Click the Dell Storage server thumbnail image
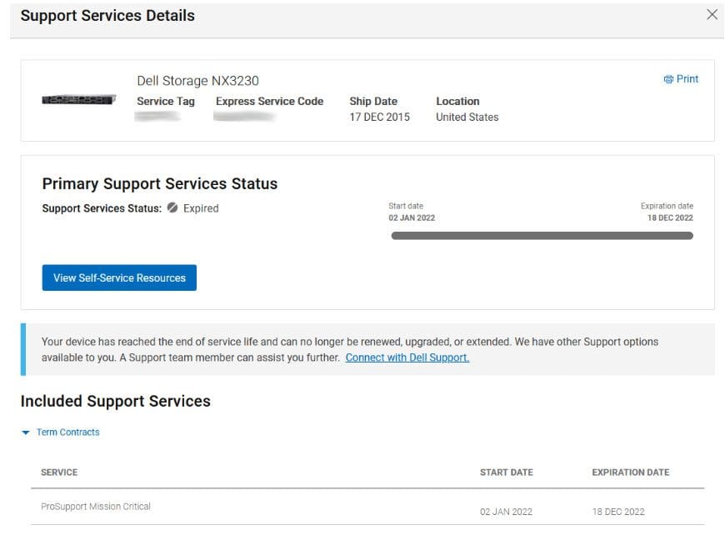 [x=77, y=100]
